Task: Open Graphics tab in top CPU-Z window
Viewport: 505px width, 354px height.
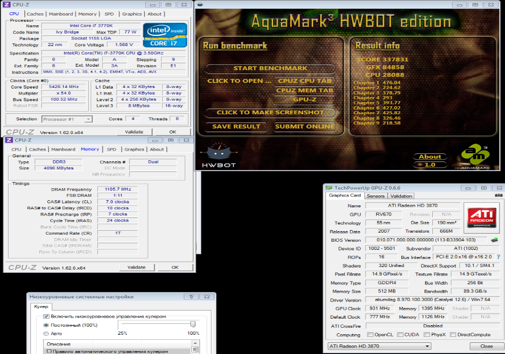Action: (x=132, y=14)
